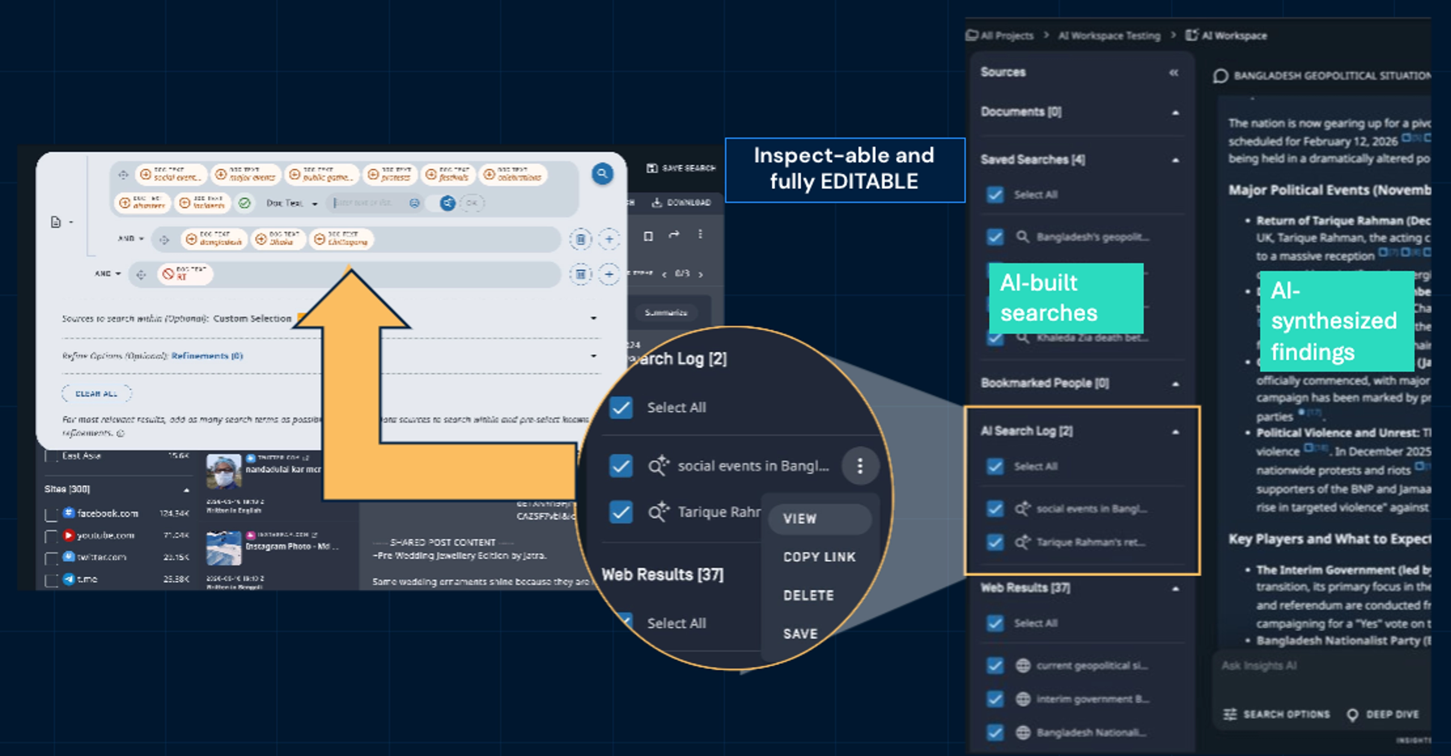Open the Instagram Photo post thumbnail

[x=224, y=547]
